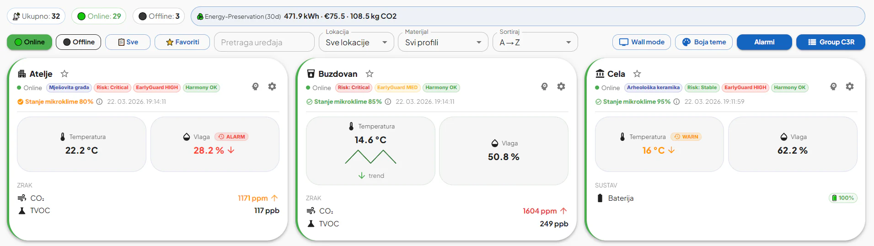This screenshot has width=874, height=246.
Task: Enable Wall mode
Action: click(642, 42)
